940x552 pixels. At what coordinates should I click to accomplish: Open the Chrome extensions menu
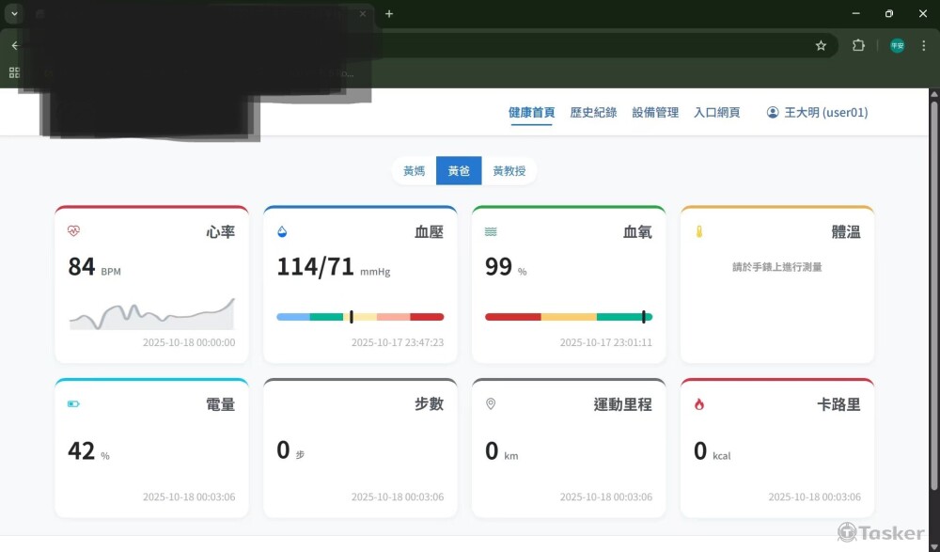856,45
